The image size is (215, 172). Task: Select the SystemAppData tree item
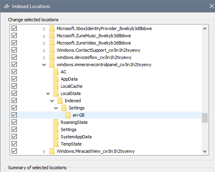pos(76,137)
